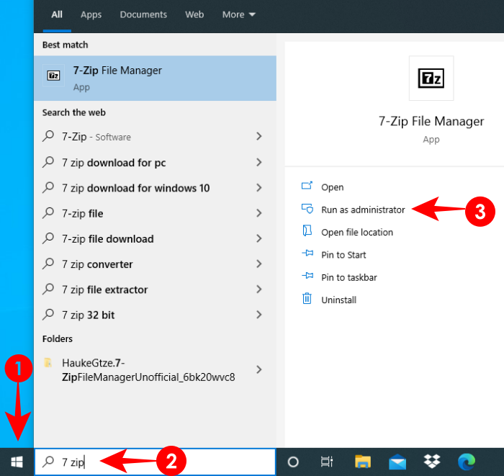Expand the More filter dropdown
504x476 pixels.
(x=238, y=14)
